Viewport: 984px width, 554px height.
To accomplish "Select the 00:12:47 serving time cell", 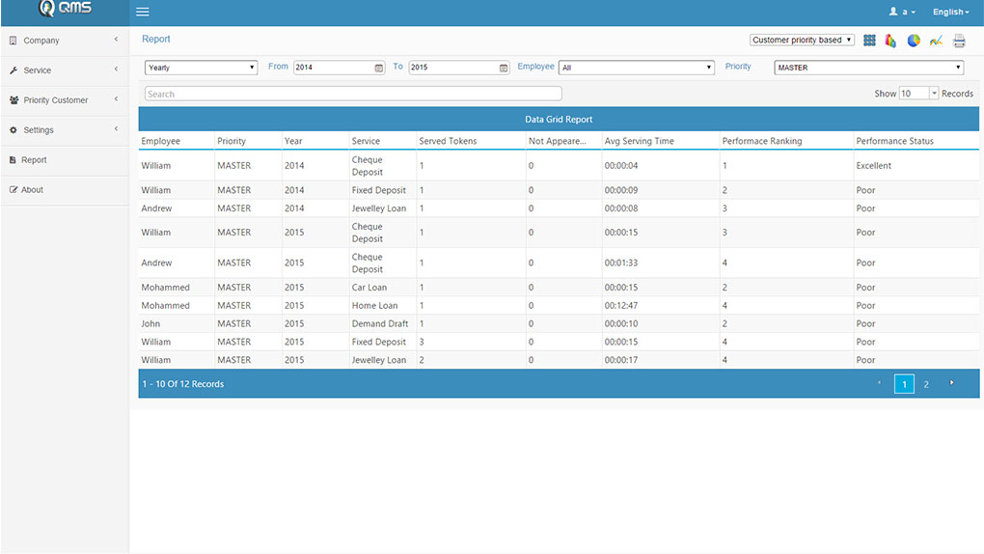I will (621, 306).
